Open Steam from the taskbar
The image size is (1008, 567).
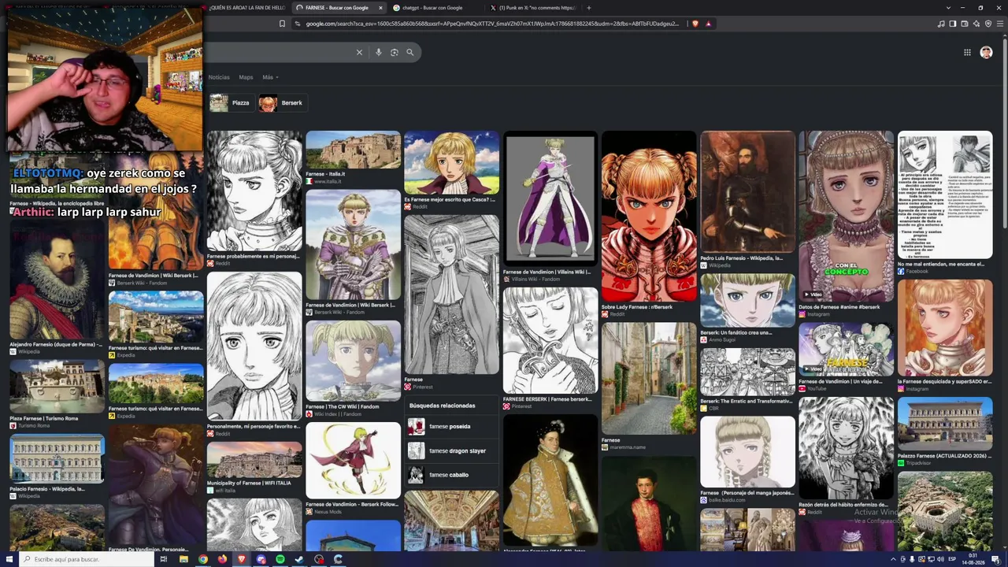[300, 559]
